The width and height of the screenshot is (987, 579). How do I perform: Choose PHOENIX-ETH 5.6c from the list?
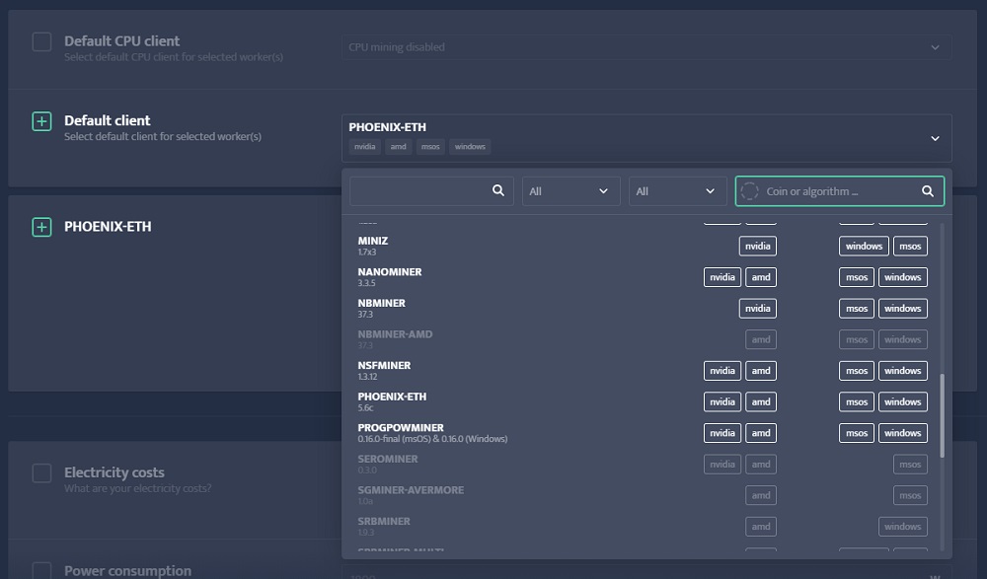(643, 402)
